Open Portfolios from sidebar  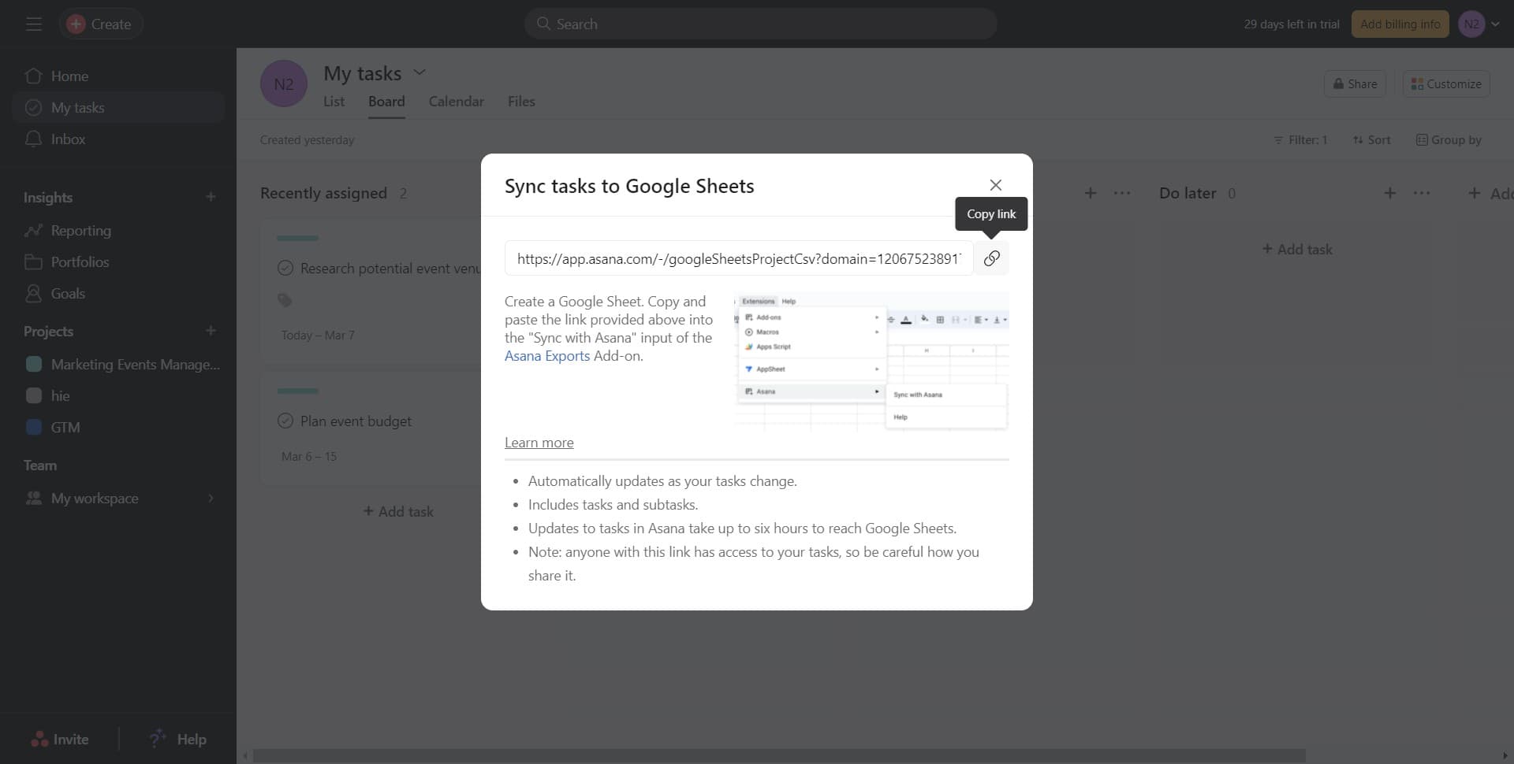(80, 262)
